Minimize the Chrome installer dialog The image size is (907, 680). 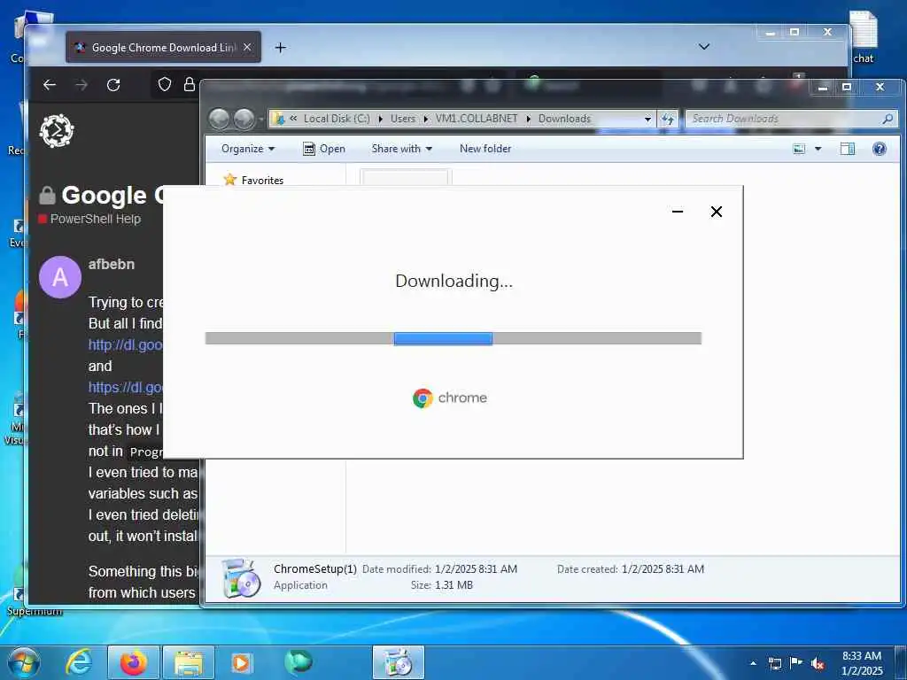click(x=678, y=212)
